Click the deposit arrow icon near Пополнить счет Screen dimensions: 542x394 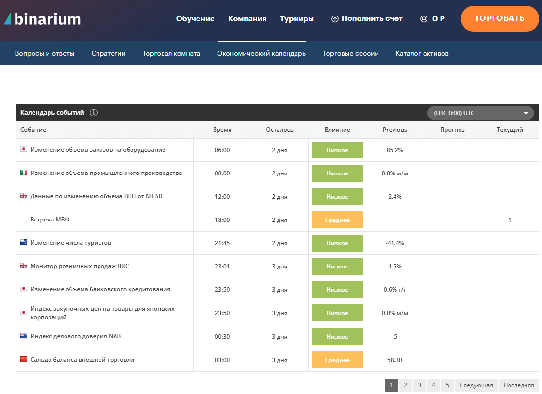(x=335, y=19)
